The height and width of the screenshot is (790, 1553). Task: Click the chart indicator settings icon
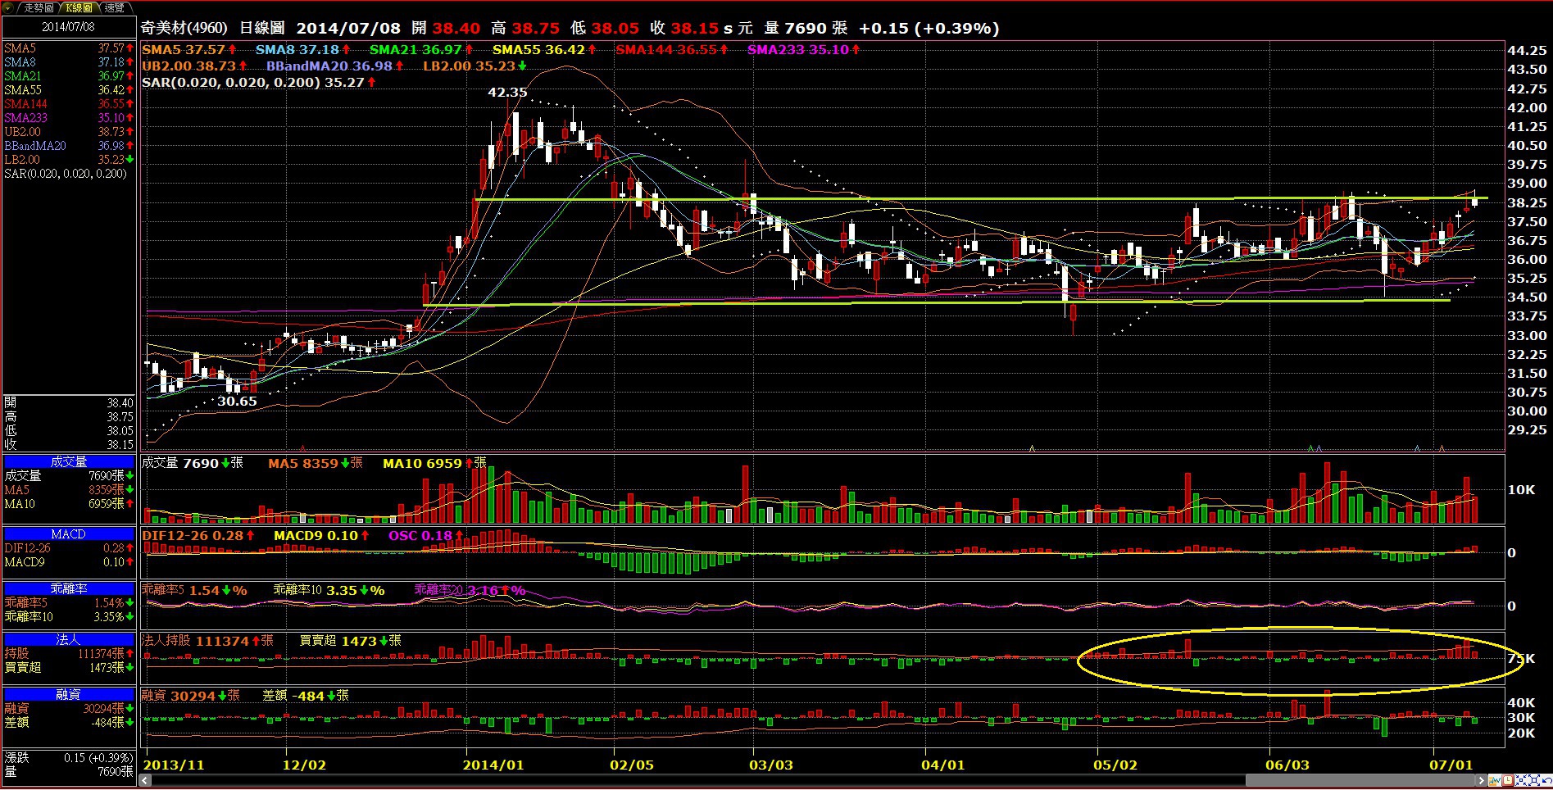pos(1495,781)
